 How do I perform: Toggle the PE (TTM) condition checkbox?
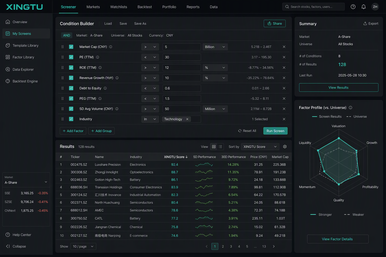coord(71,57)
